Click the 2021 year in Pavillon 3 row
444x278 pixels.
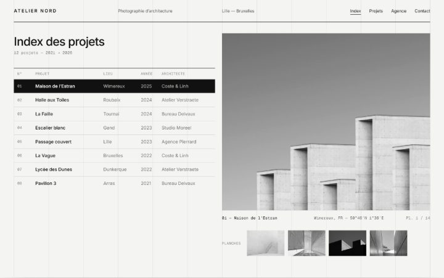click(x=146, y=183)
